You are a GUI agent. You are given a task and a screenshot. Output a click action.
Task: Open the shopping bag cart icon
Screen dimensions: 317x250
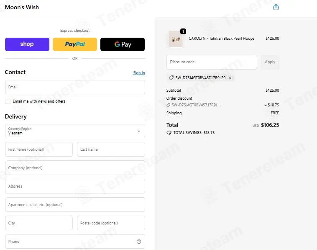(x=276, y=7)
